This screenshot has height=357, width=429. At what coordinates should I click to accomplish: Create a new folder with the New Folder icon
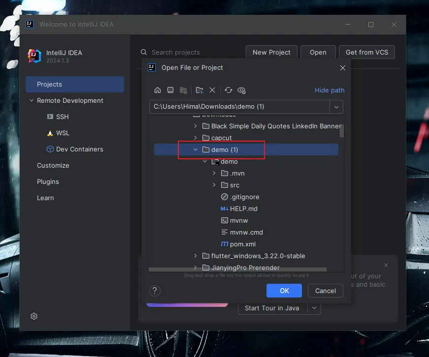[x=199, y=90]
